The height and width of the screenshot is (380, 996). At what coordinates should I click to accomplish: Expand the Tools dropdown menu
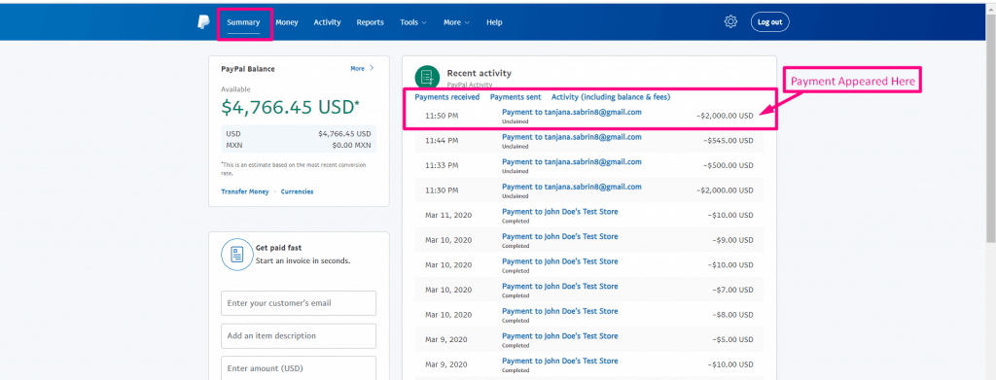pyautogui.click(x=412, y=22)
